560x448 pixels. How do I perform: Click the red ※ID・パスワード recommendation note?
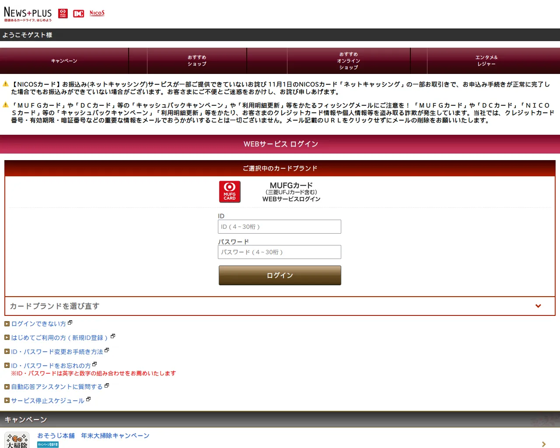(93, 373)
